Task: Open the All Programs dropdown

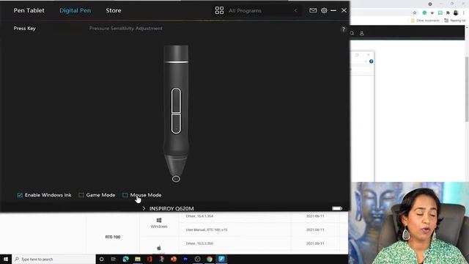Action: click(x=256, y=10)
